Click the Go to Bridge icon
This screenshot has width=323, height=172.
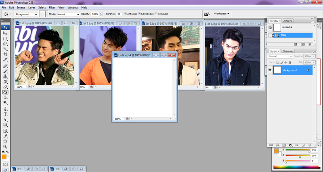[207, 14]
